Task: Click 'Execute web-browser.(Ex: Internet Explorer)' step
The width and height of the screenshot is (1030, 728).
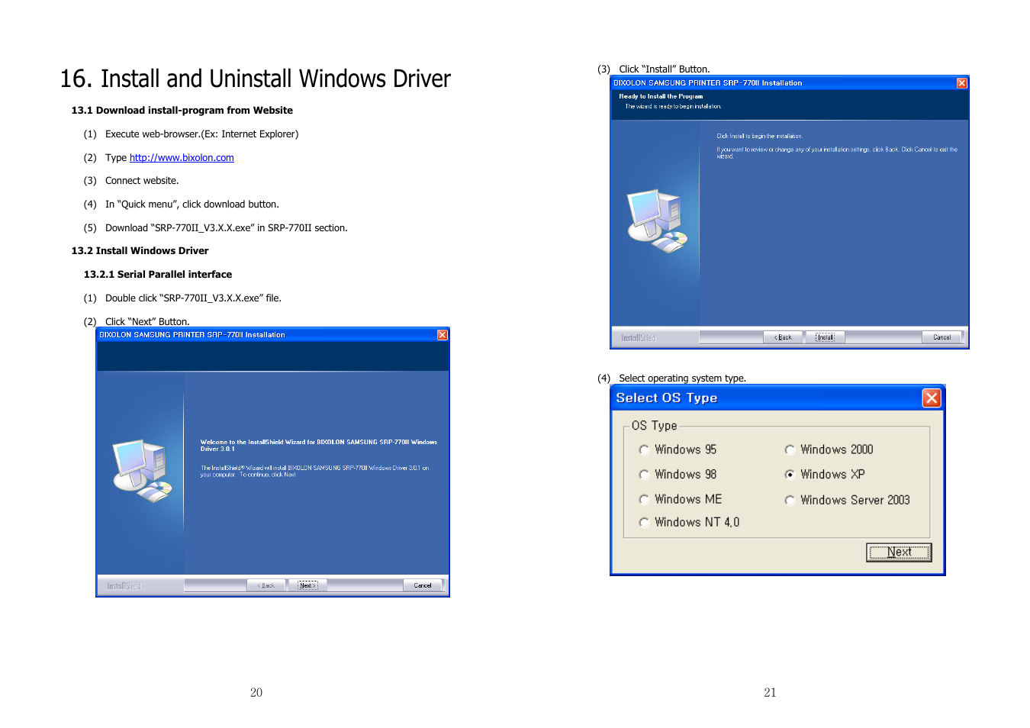Action: 202,134
